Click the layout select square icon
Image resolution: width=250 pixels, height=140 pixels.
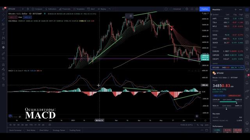pyautogui.click(x=166, y=9)
